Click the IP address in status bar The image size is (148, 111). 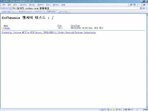point(129,110)
